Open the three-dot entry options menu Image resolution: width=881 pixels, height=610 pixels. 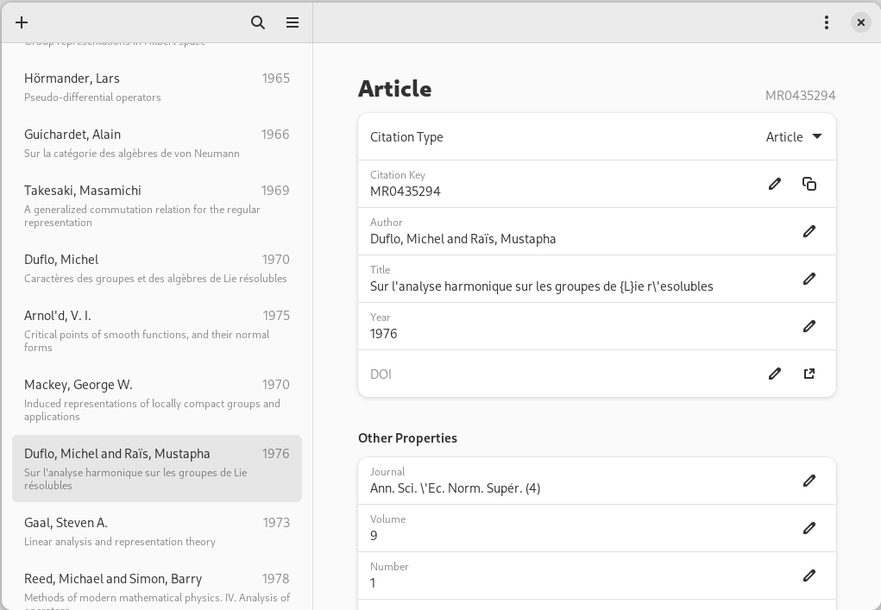pyautogui.click(x=827, y=22)
